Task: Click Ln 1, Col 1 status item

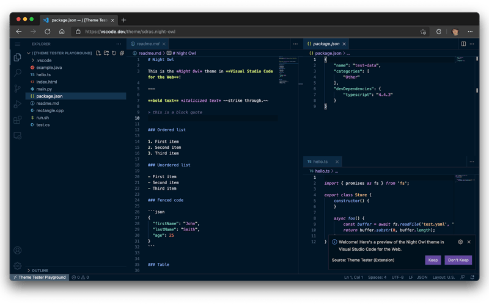Action: (353, 278)
